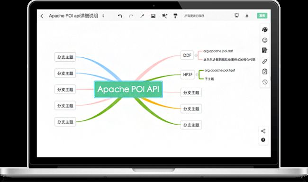This screenshot has width=308, height=182.
Task: Undo the last action
Action: (120, 16)
